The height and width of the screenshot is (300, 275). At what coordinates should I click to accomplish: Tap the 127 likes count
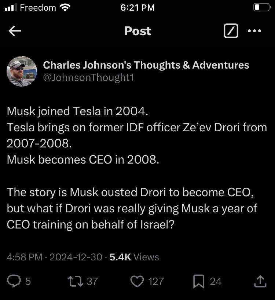point(156,281)
